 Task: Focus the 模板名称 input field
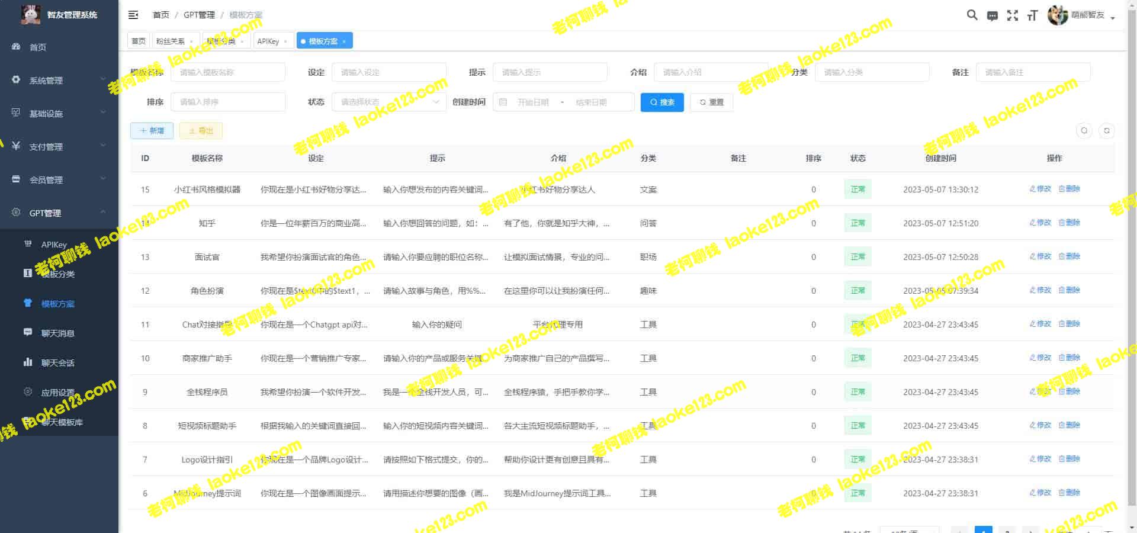coord(228,72)
